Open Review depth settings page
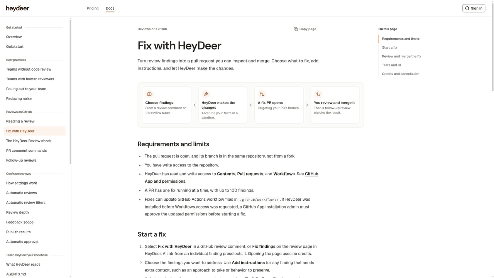Screen dimensions: 494x278 pos(34,212)
